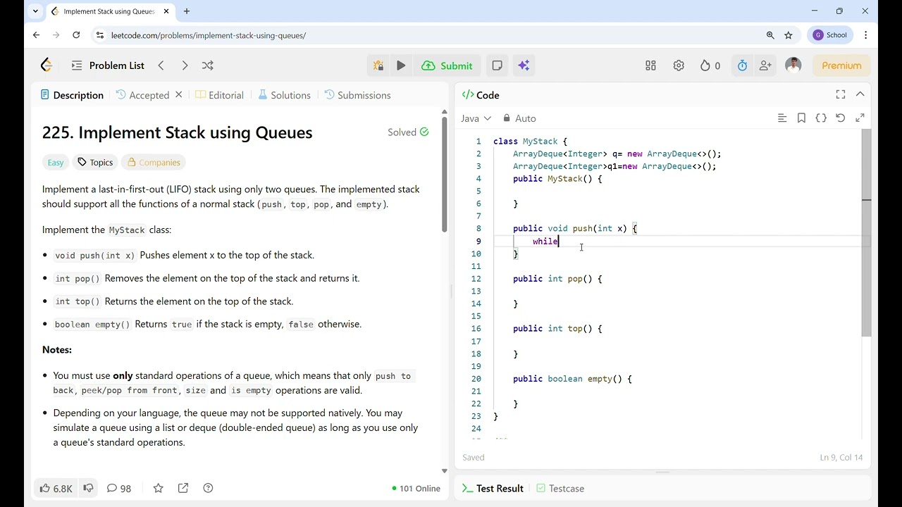Open the Testcase tab
The width and height of the screenshot is (902, 507).
pyautogui.click(x=560, y=488)
